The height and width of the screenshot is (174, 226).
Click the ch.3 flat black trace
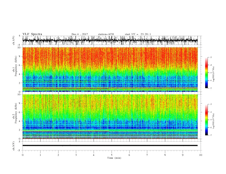pos(110,146)
